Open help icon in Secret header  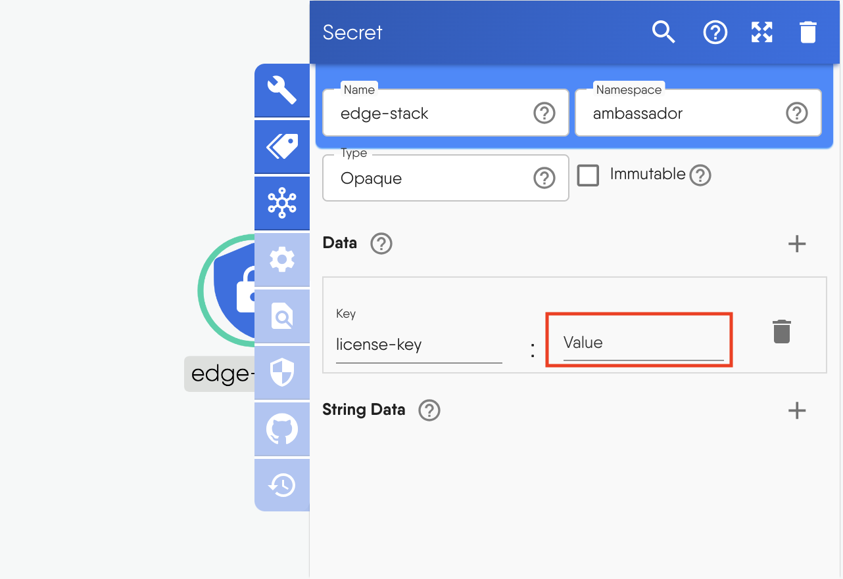715,32
